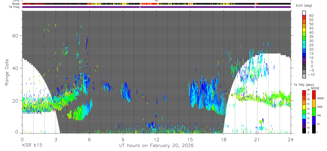
Task: Click the multicolored Noise strip above plot
Action: click(156, 4)
